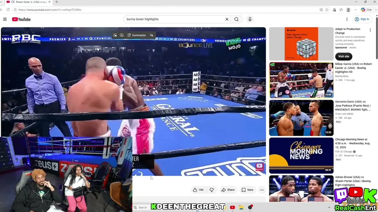Image resolution: width=378 pixels, height=212 pixels.
Task: Open the YouTube guide hamburger menu
Action: (x=5, y=19)
